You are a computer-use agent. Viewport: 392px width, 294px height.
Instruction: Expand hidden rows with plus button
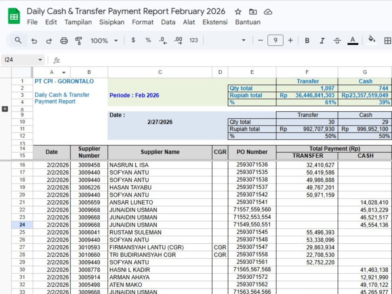[x=5, y=109]
